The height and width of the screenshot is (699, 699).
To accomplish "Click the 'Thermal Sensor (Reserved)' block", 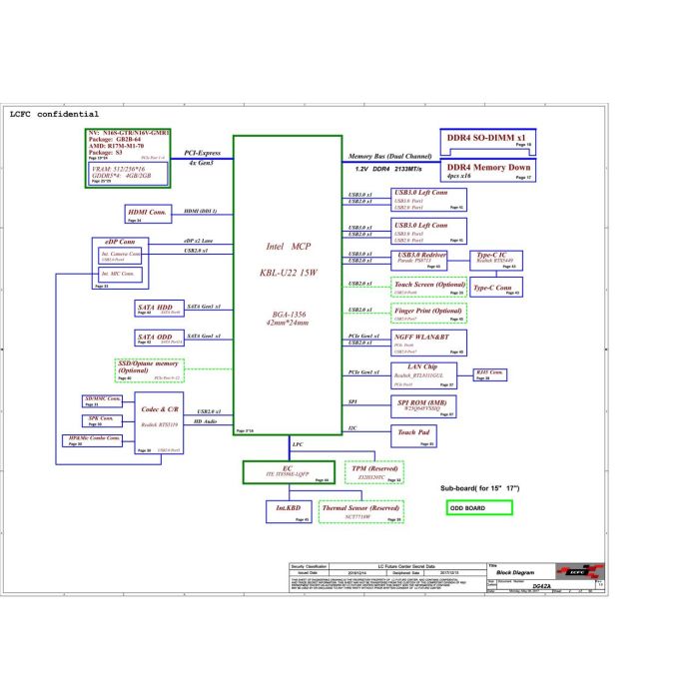I will coord(361,511).
